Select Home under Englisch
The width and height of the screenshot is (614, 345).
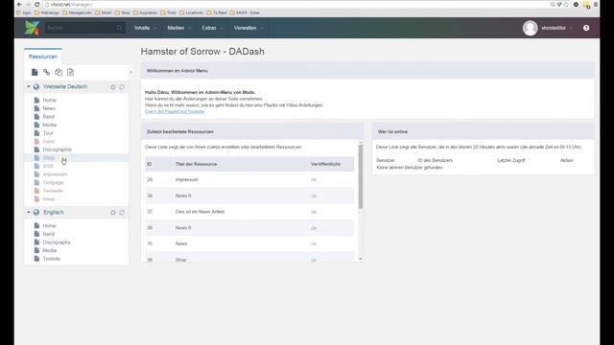pos(49,226)
